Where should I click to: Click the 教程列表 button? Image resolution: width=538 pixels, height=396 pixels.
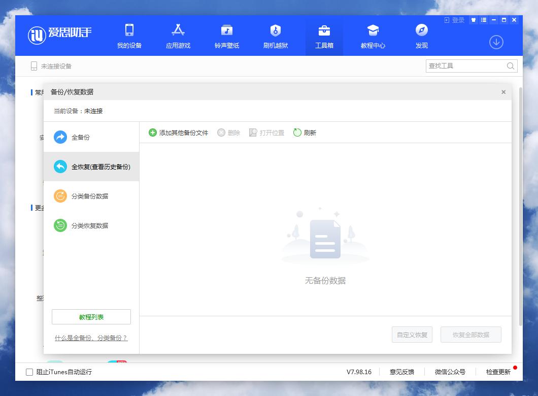point(91,316)
